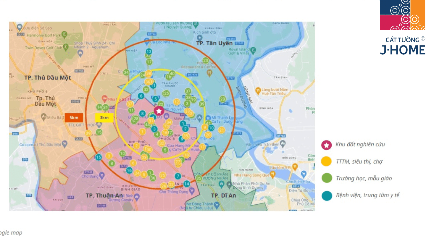Select green school marker number 17

coord(149,62)
